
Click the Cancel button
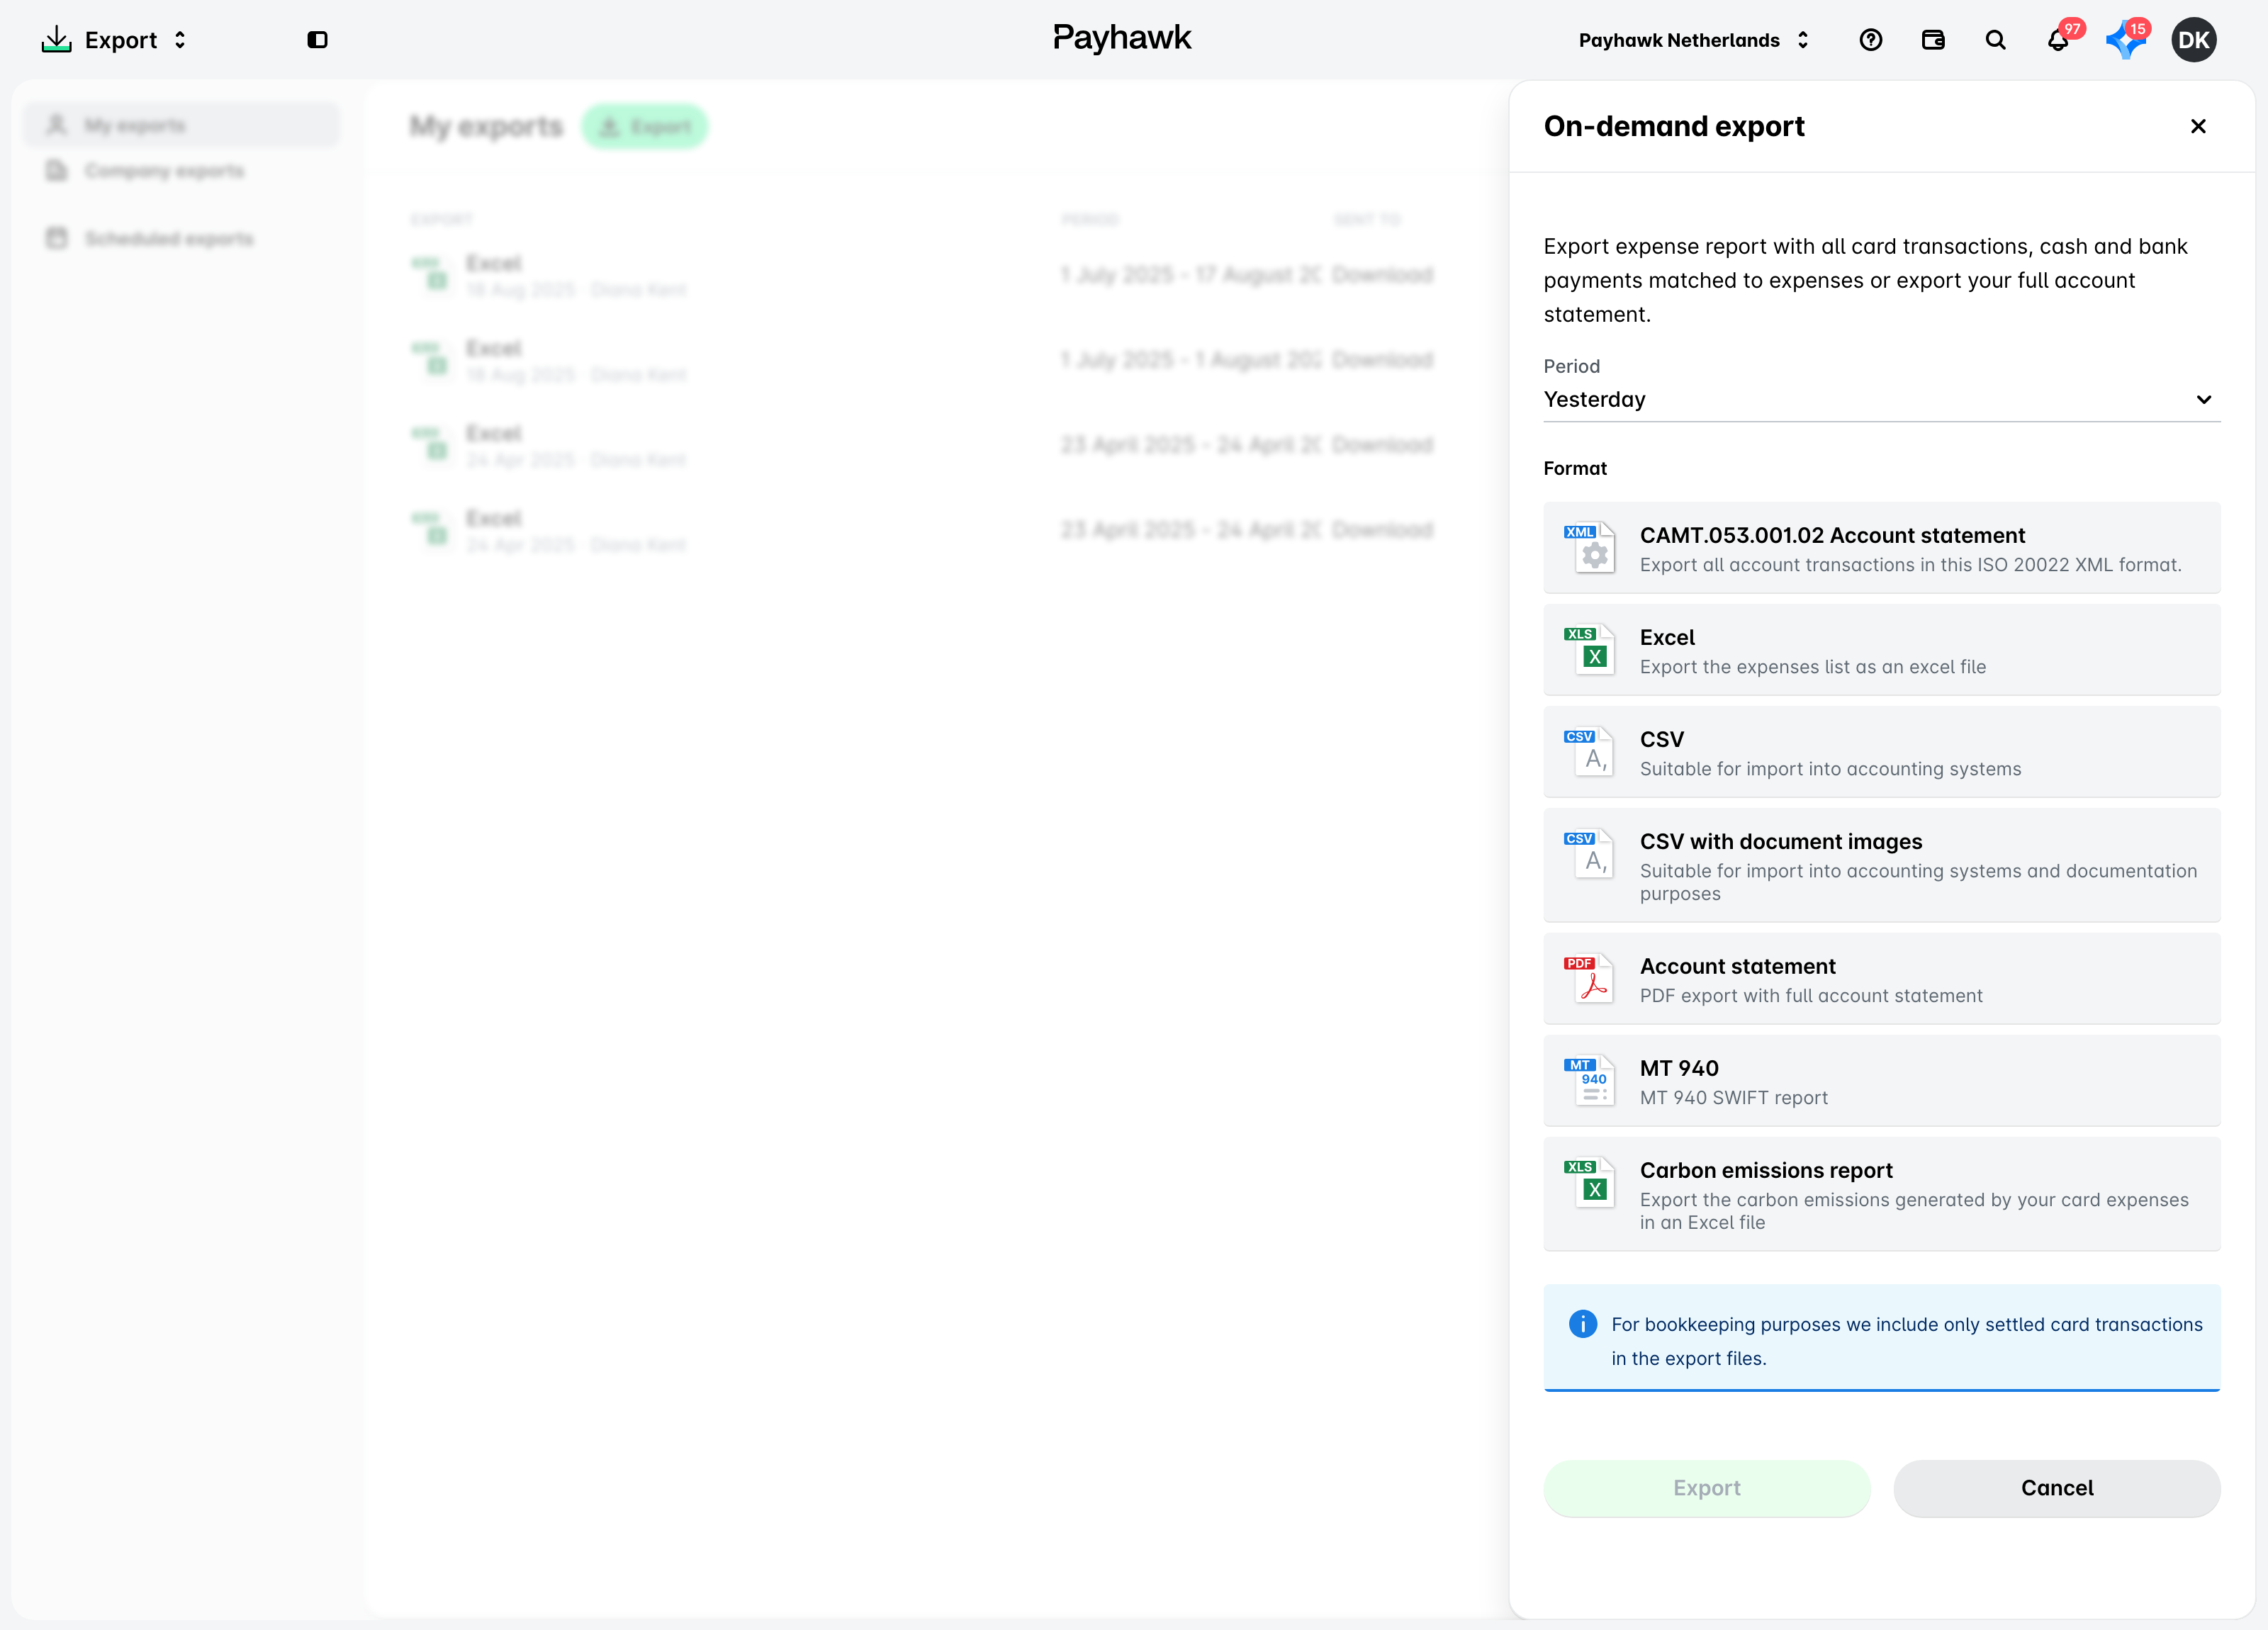tap(2056, 1488)
